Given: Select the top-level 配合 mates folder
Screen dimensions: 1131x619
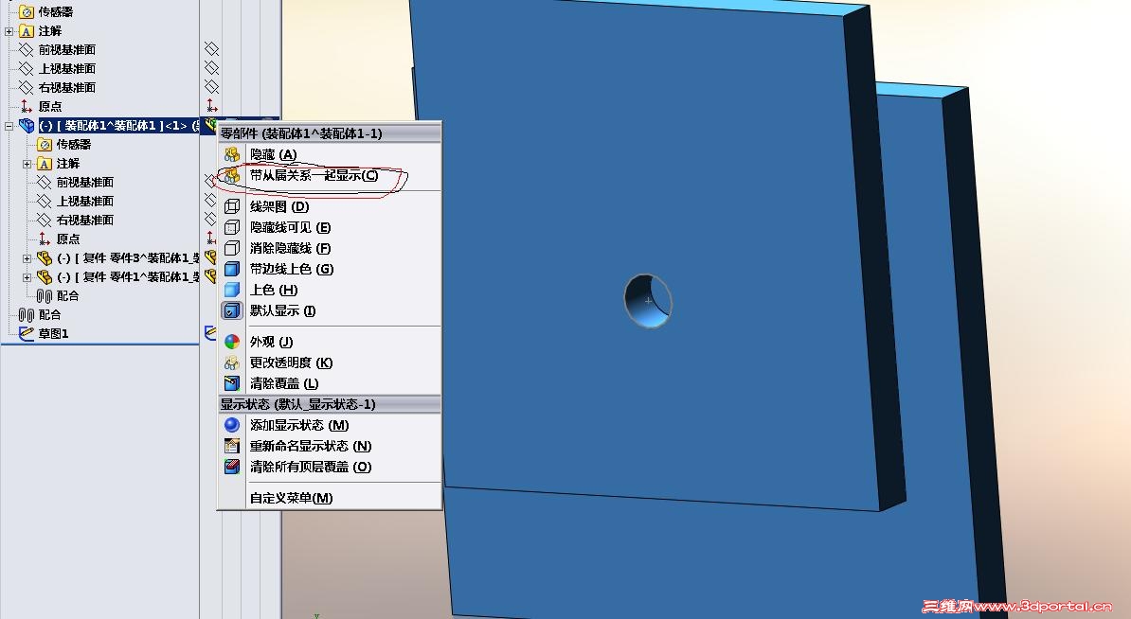Looking at the screenshot, I should click(x=40, y=315).
